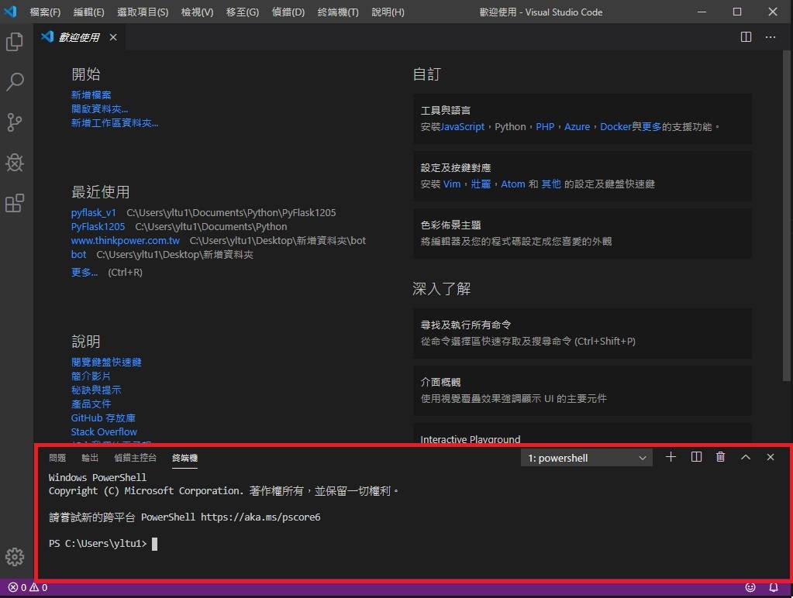Image resolution: width=793 pixels, height=598 pixels.
Task: Open the Source Control view
Action: [x=15, y=122]
